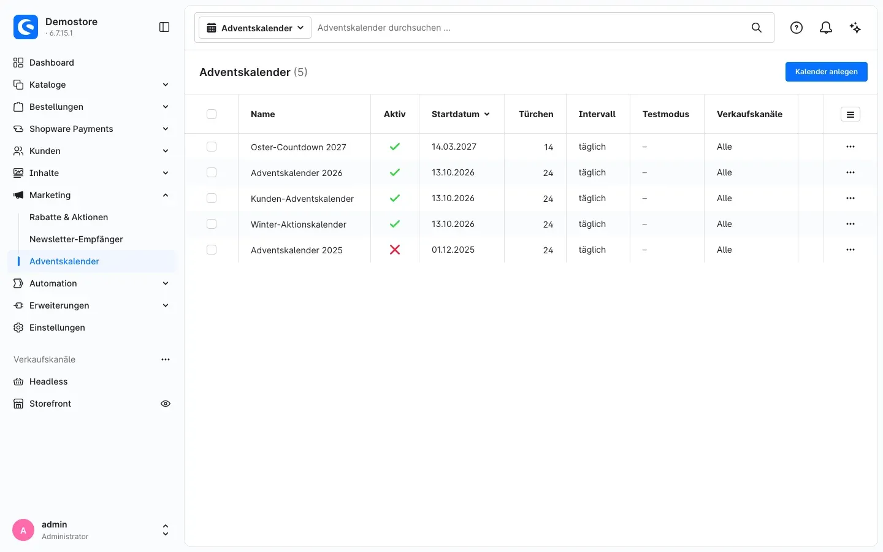The width and height of the screenshot is (883, 552).
Task: Open actions menu for Adventskalender 2025
Action: [851, 250]
